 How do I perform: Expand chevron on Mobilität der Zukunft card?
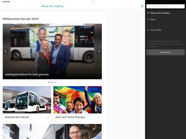pos(48,118)
